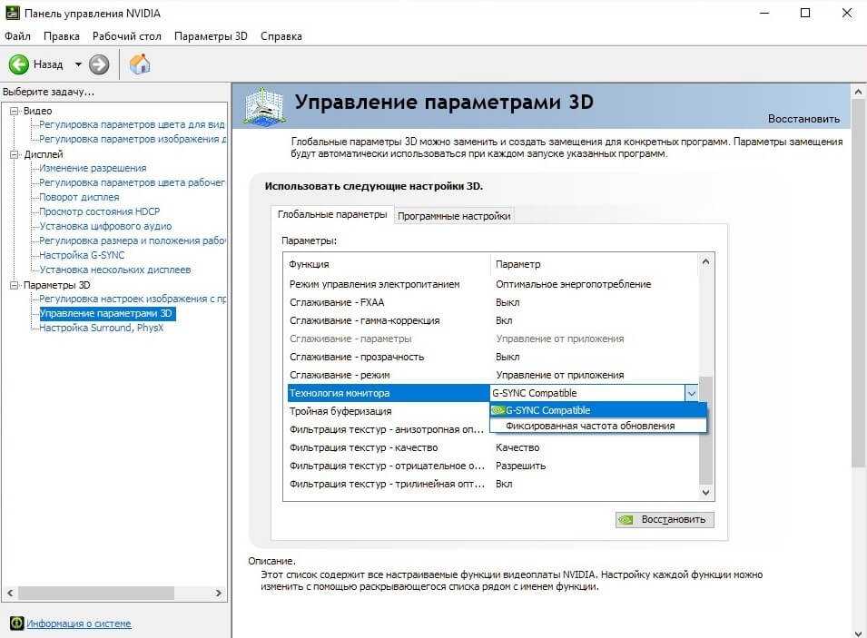The image size is (867, 638).
Task: Open the Файл menu
Action: [x=17, y=36]
